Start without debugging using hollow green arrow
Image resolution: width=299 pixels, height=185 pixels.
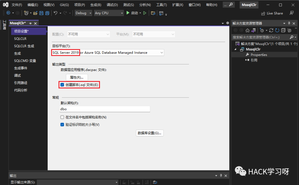[x=145, y=13]
